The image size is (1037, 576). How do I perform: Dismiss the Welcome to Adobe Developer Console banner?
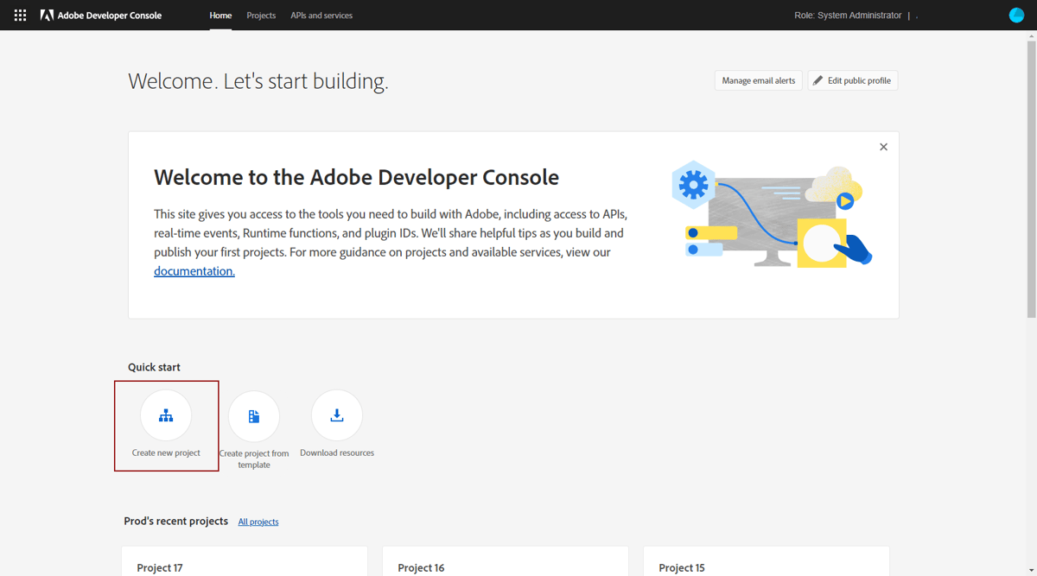883,146
